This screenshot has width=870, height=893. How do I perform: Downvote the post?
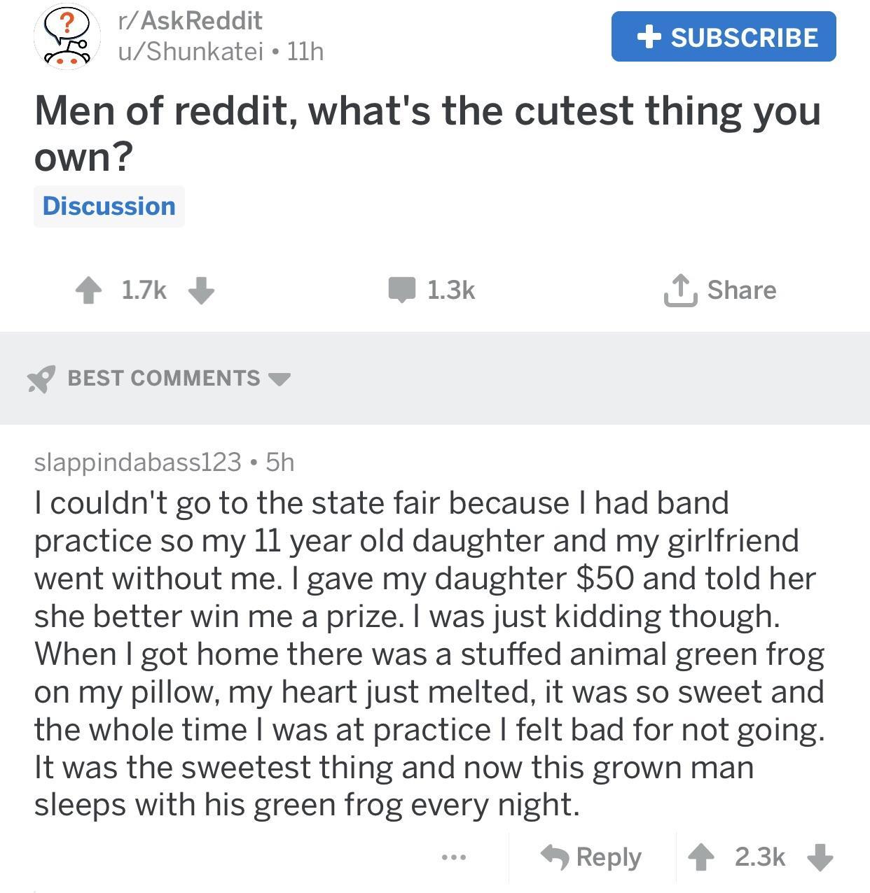[201, 290]
